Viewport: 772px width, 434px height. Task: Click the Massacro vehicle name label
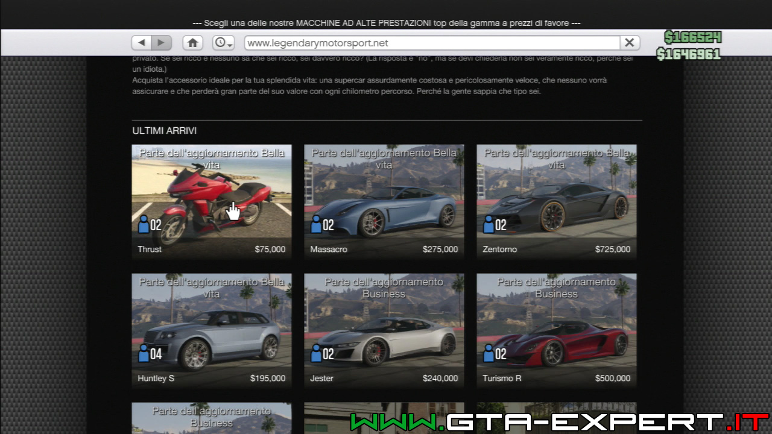(329, 249)
